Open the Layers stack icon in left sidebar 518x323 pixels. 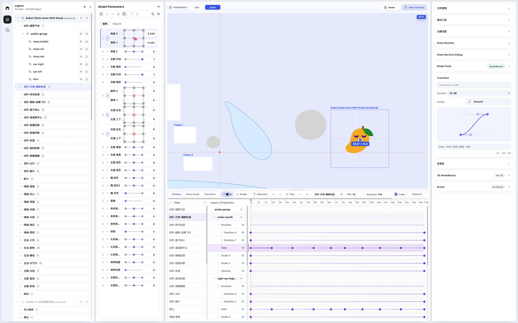7,19
